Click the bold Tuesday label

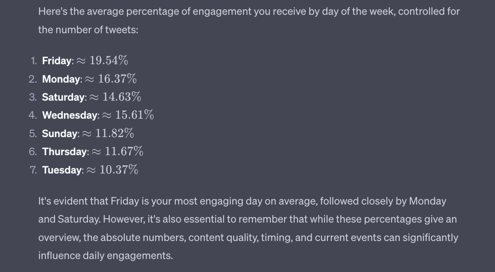62,170
